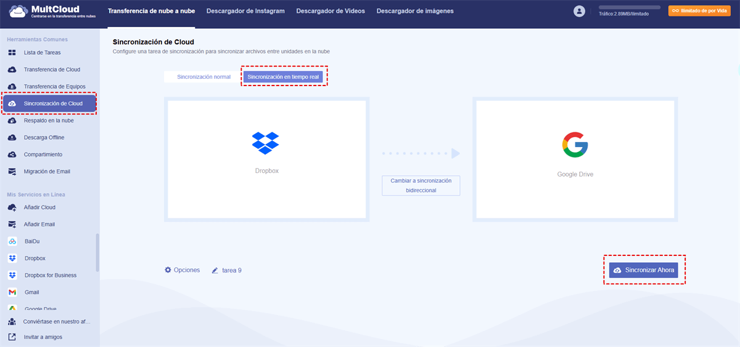Click Herramientas Comunes section header
Screen dimensions: 740x347
38,39
